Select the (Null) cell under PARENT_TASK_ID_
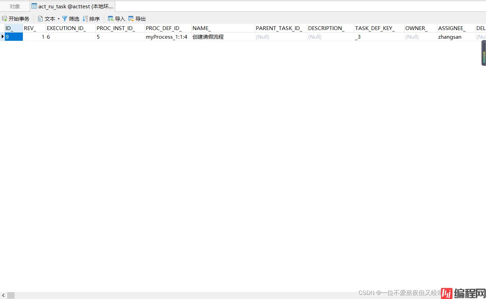The height and width of the screenshot is (299, 486). [x=281, y=37]
